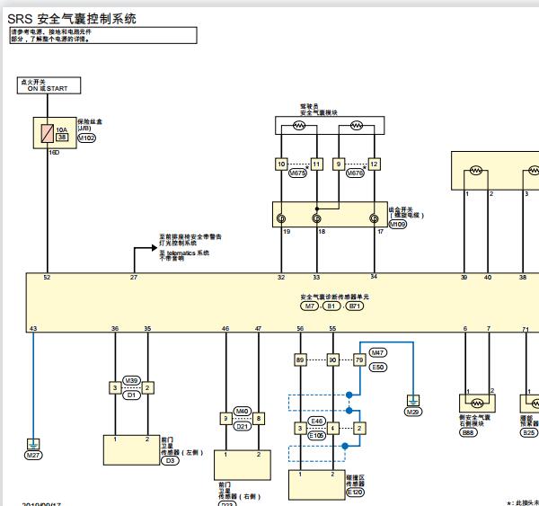Click pin 32 on diagnosis sensor unit
The height and width of the screenshot is (506, 539).
coord(281,277)
